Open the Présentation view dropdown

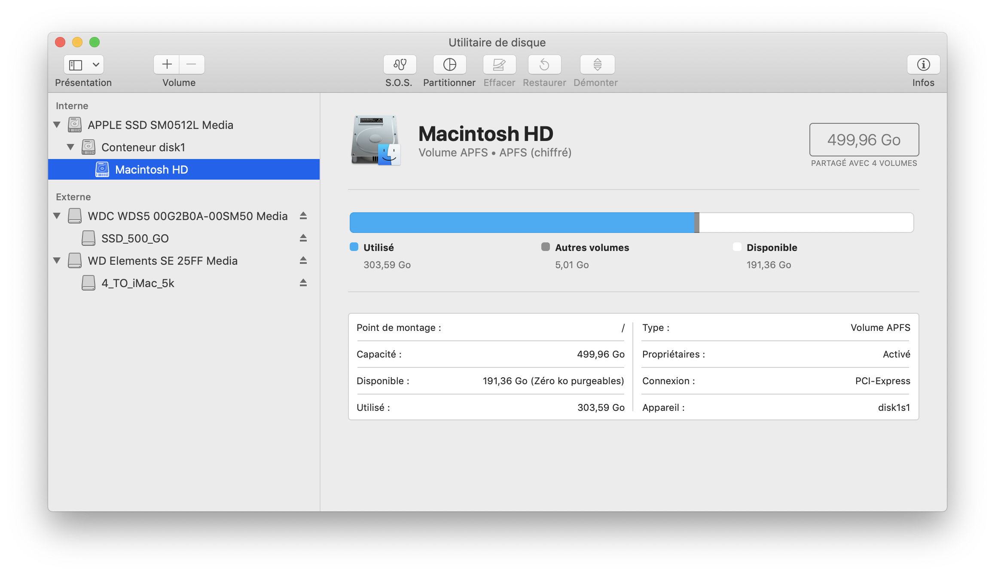[x=96, y=64]
